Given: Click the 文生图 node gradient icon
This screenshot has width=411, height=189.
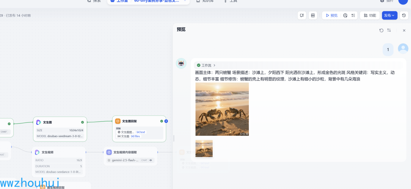Looking at the screenshot, I should click(38, 122).
